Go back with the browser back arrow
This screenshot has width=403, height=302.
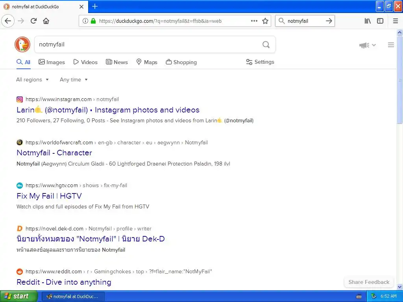coord(8,21)
